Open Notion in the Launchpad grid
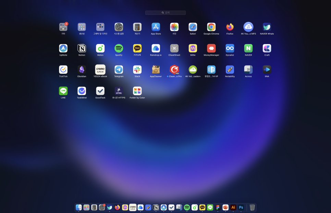Image resolution: width=331 pixels, height=213 pixels. point(82,48)
